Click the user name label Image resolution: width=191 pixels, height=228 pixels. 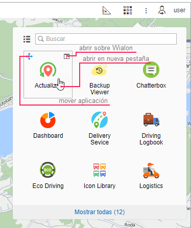pyautogui.click(x=179, y=10)
